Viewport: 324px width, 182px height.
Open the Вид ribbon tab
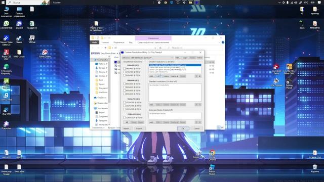pyautogui.click(x=131, y=42)
